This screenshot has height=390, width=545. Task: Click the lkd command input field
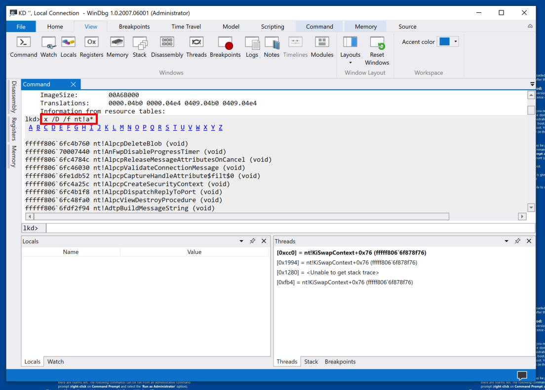click(290, 228)
